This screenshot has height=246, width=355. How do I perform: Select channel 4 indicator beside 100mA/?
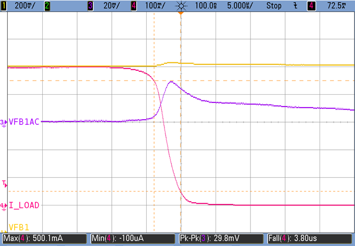pyautogui.click(x=134, y=6)
